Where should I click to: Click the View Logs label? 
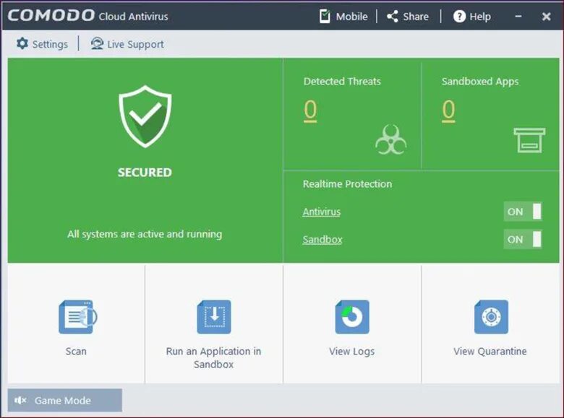coord(352,351)
